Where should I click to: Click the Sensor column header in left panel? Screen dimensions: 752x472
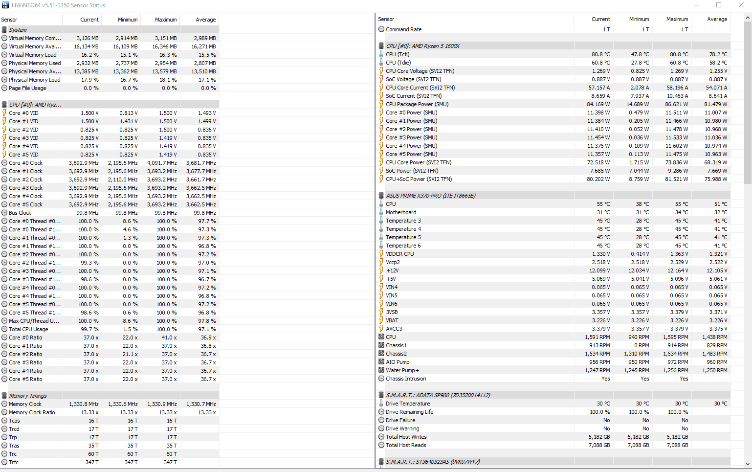(31, 20)
